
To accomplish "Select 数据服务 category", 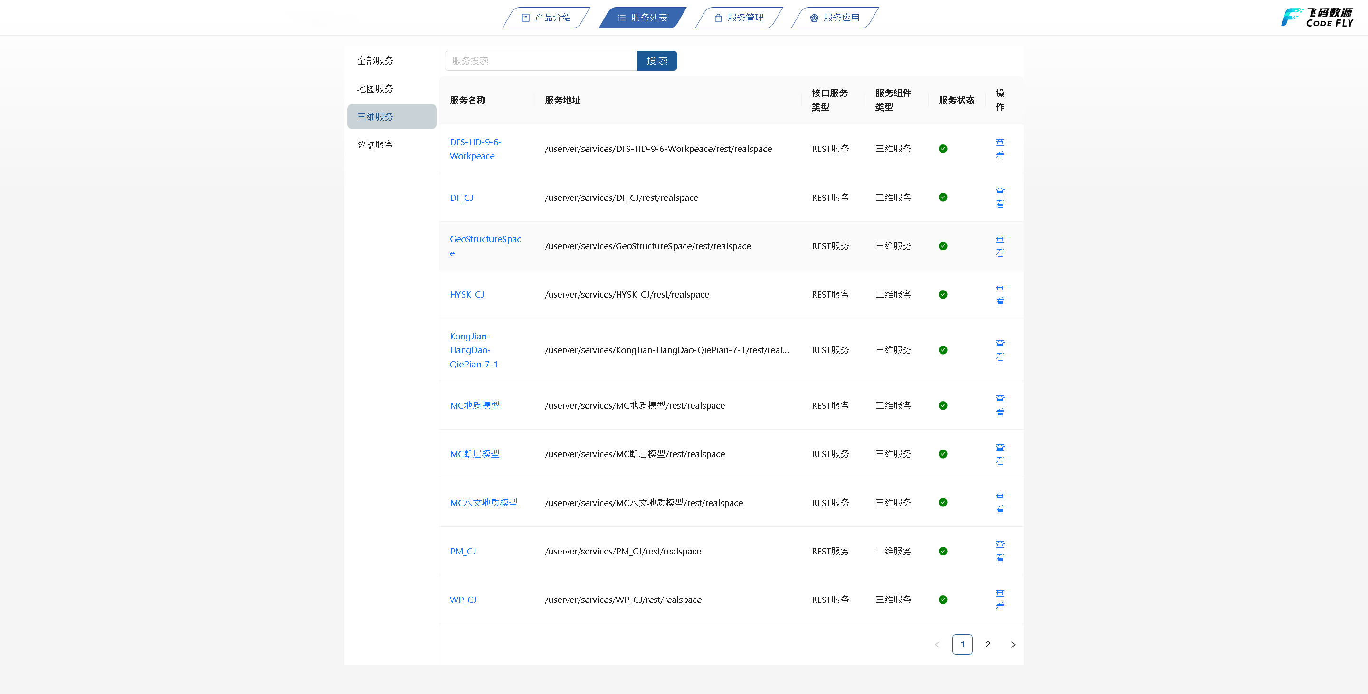I will 375,144.
